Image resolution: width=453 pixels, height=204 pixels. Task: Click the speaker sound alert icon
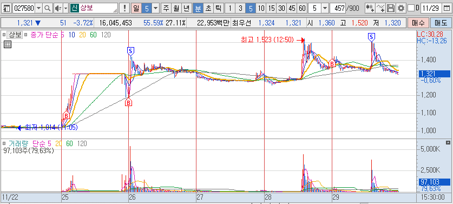coord(58,8)
